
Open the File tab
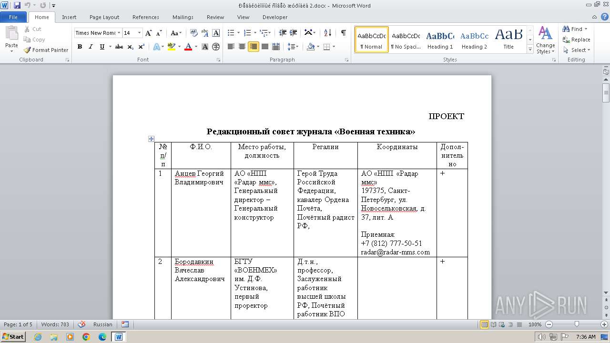point(13,17)
